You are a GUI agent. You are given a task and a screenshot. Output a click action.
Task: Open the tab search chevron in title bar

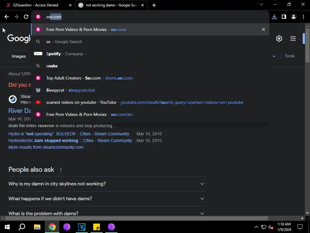pyautogui.click(x=261, y=4)
